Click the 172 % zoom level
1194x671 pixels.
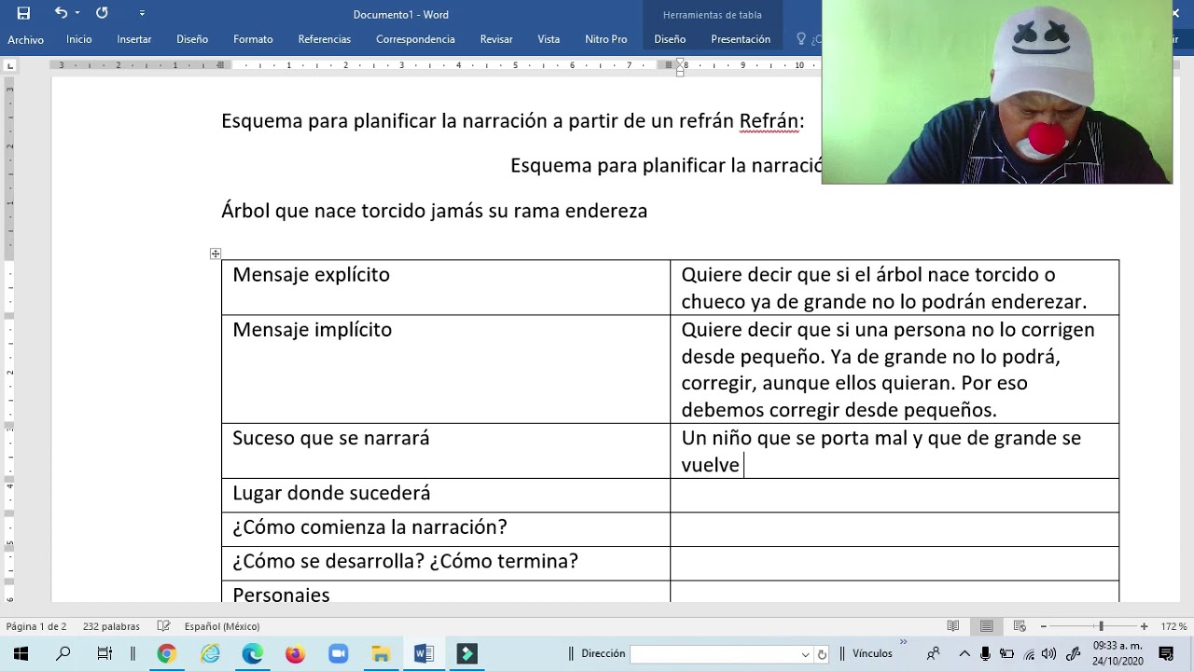pos(1173,626)
